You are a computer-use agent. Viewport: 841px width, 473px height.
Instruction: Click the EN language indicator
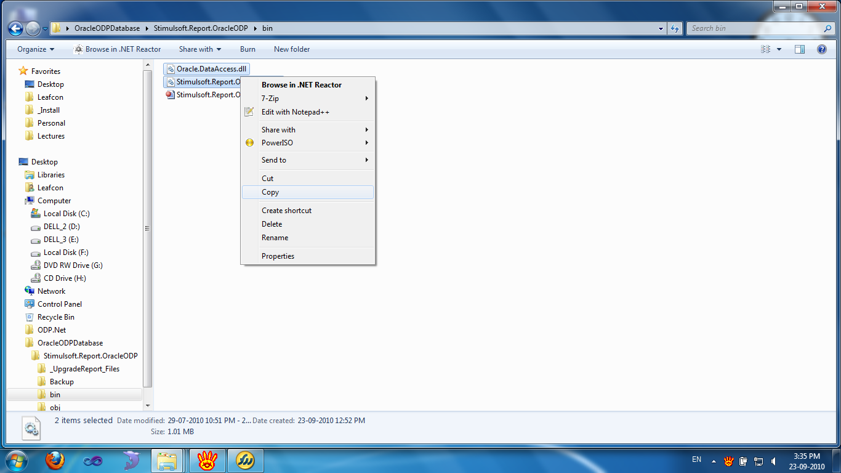click(x=697, y=459)
